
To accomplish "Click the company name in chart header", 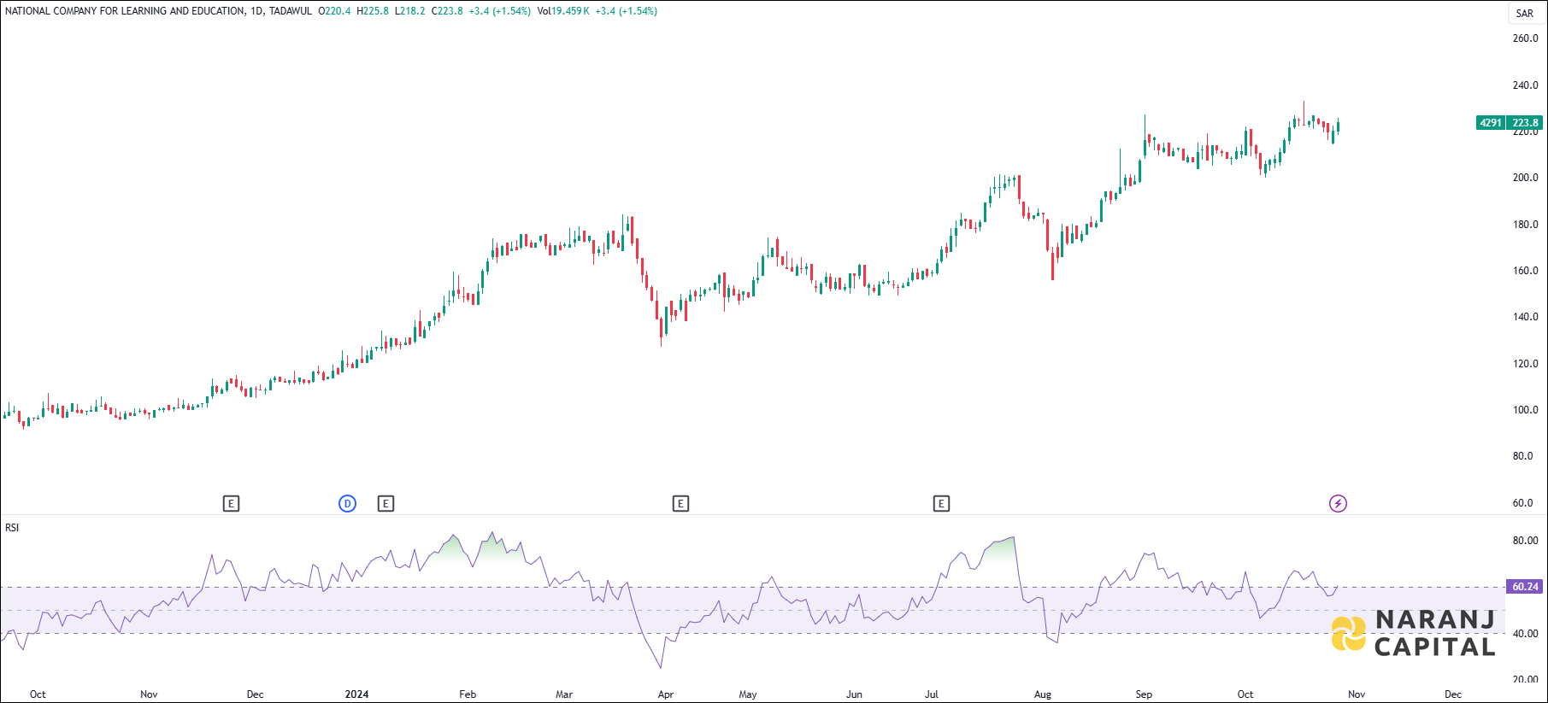I will click(x=125, y=11).
